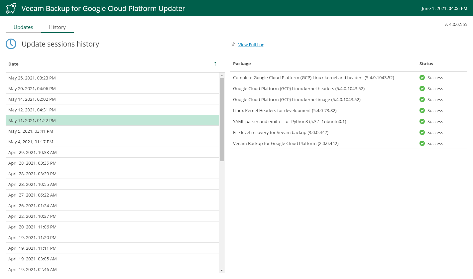This screenshot has width=473, height=279.
Task: Click the Status column header
Action: (x=426, y=64)
